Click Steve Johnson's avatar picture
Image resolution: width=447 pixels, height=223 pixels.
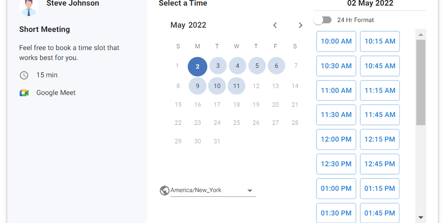coord(29,6)
